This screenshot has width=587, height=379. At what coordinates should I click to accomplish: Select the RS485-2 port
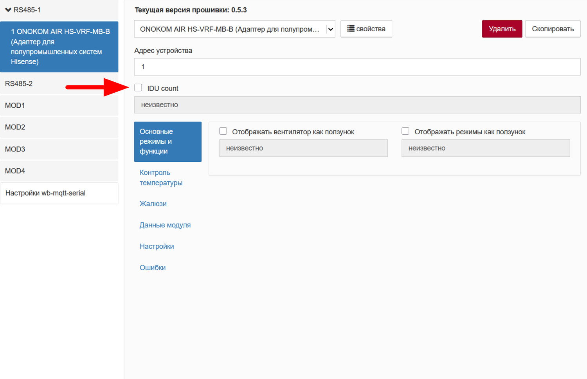click(19, 84)
